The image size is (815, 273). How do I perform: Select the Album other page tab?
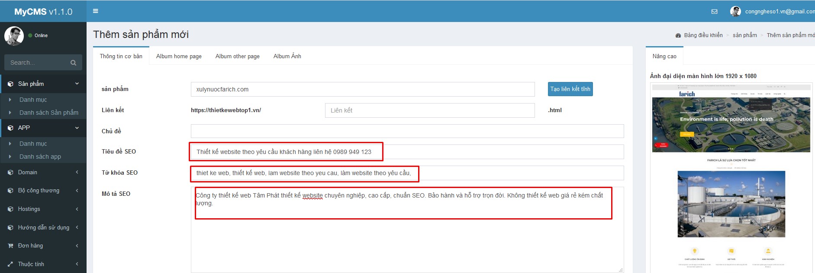tap(237, 56)
